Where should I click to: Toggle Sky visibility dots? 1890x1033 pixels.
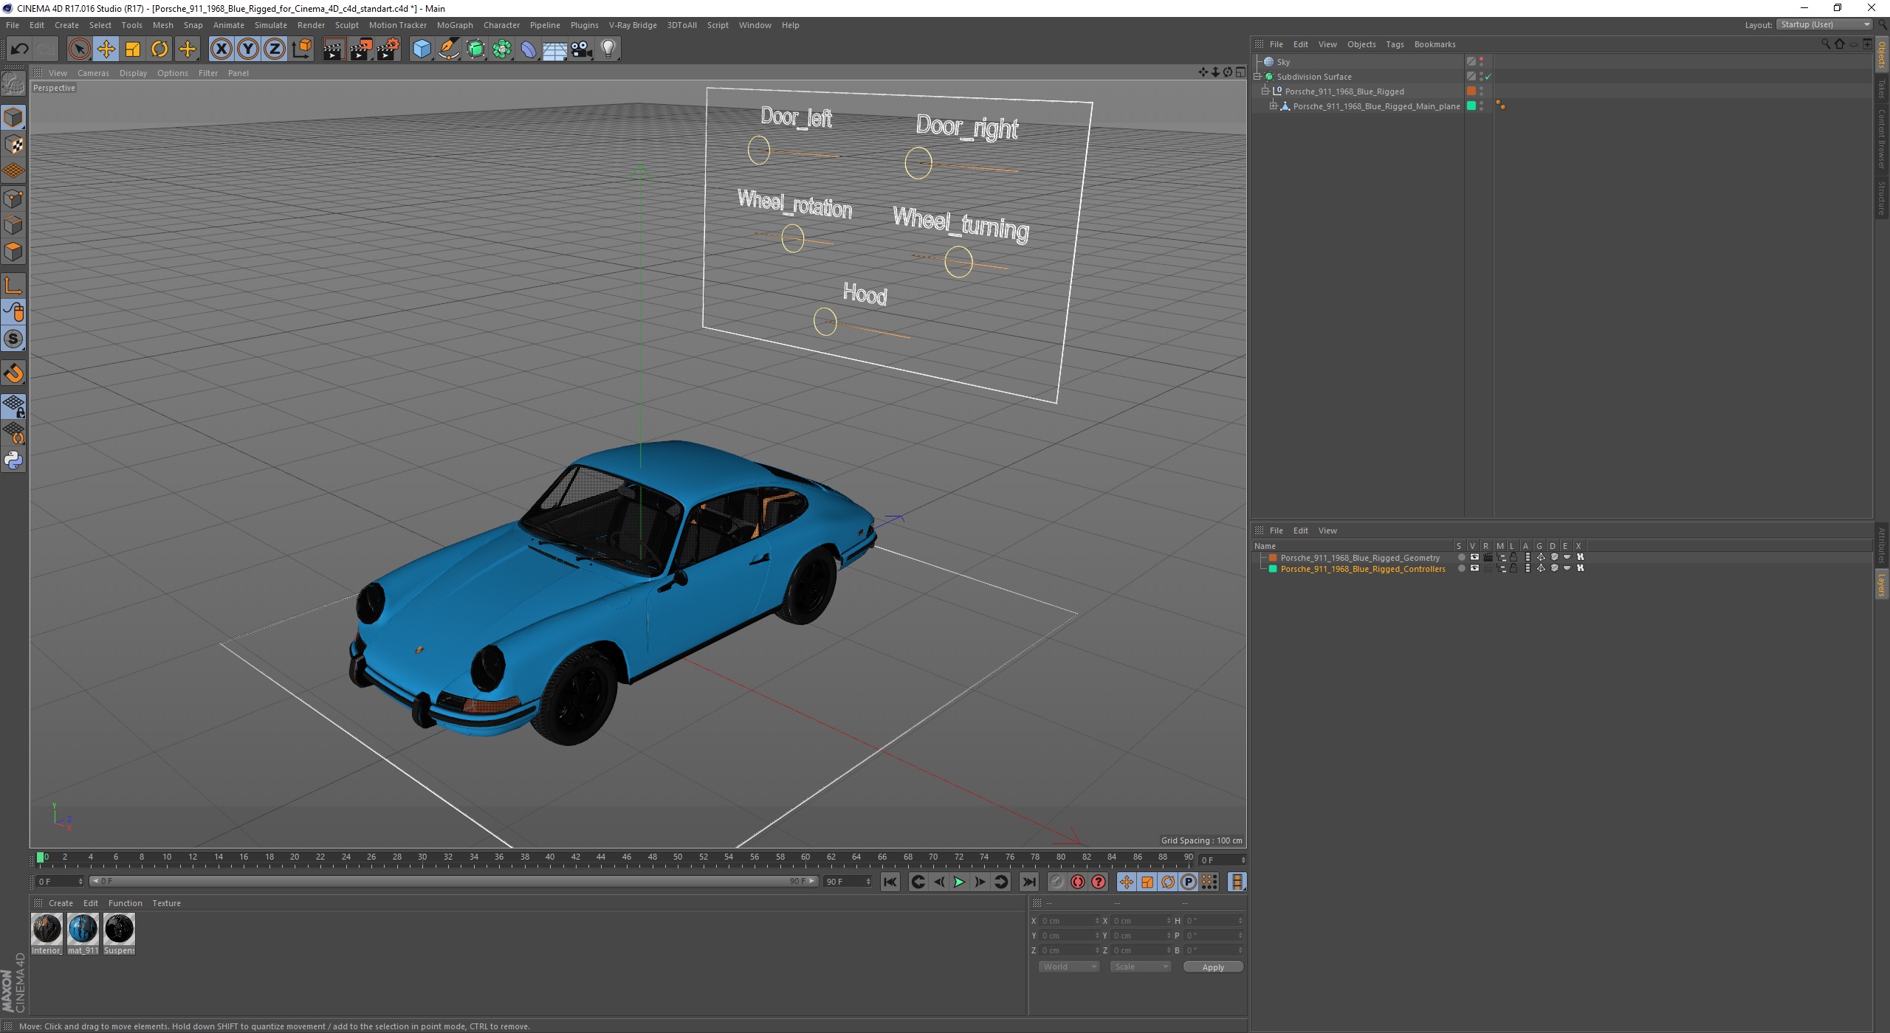coord(1481,62)
